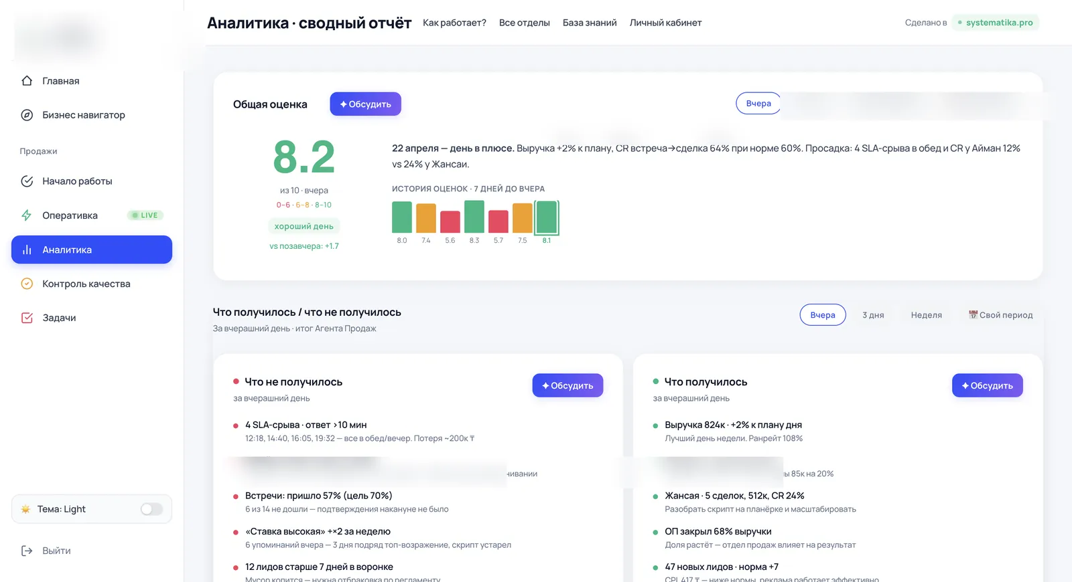Click the История оценок heading

coord(468,189)
